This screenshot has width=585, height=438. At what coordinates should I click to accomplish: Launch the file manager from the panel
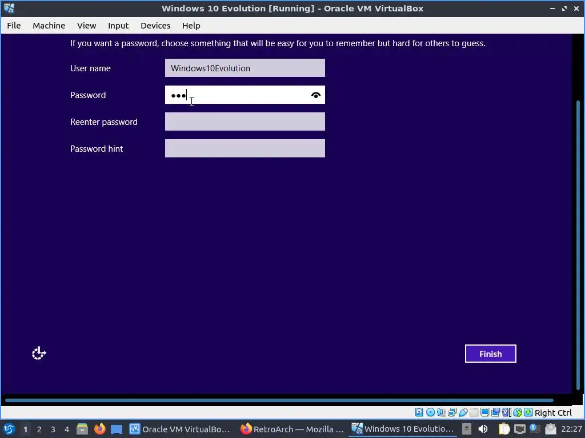(82, 429)
